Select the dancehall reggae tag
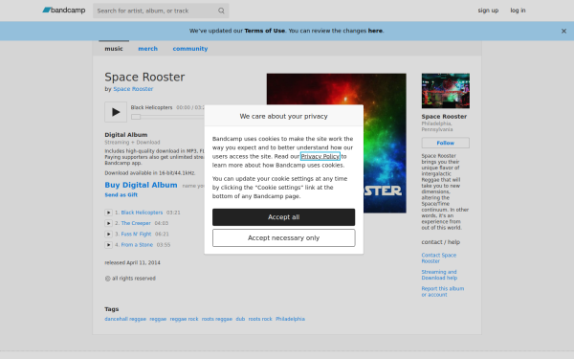574x359 pixels. click(x=125, y=319)
